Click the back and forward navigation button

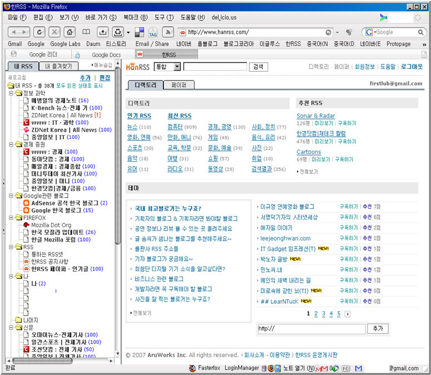19,32
